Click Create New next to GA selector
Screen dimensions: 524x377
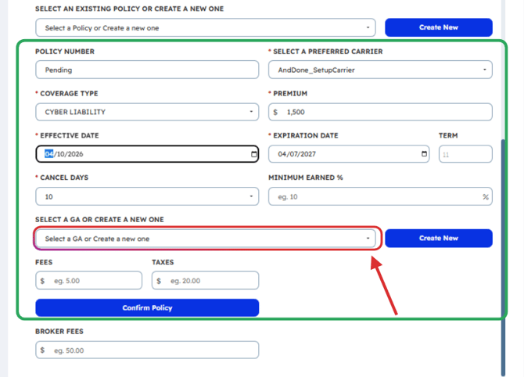438,238
